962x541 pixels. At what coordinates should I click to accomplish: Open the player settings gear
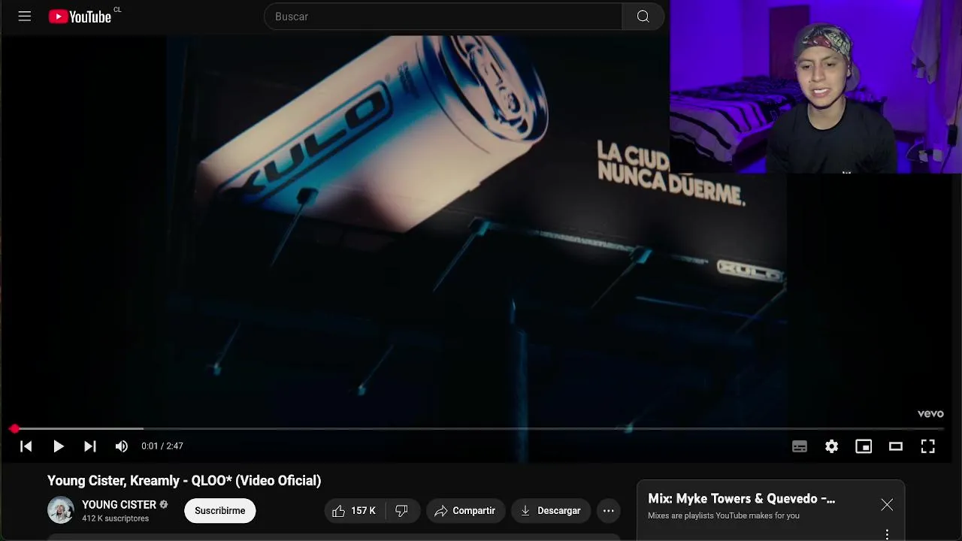tap(831, 446)
